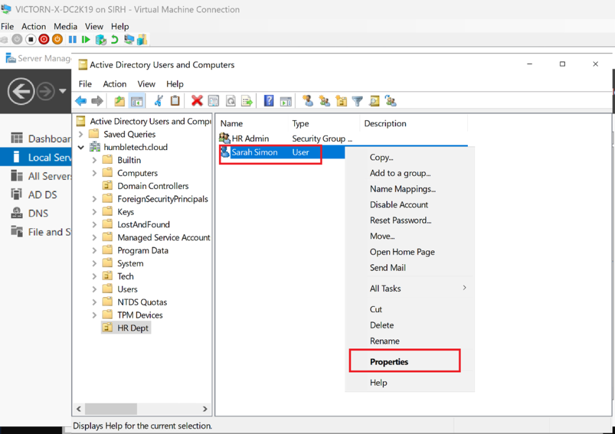
Task: Click the Find objects magnifier icon
Action: 374,101
